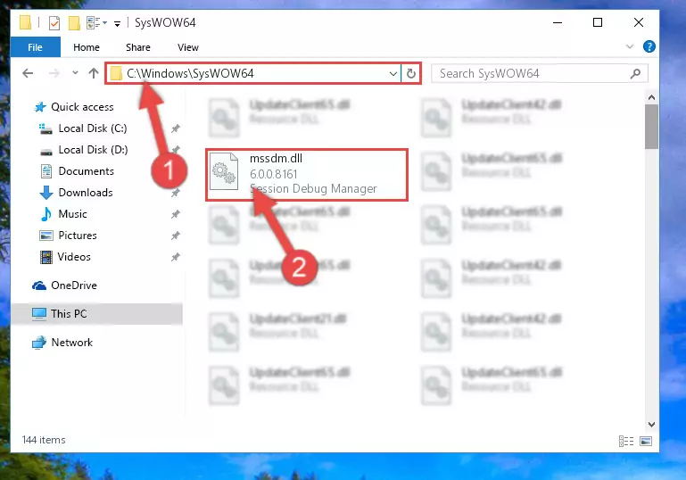The width and height of the screenshot is (686, 480).
Task: Select the mssdm.dll file name
Action: tap(276, 159)
